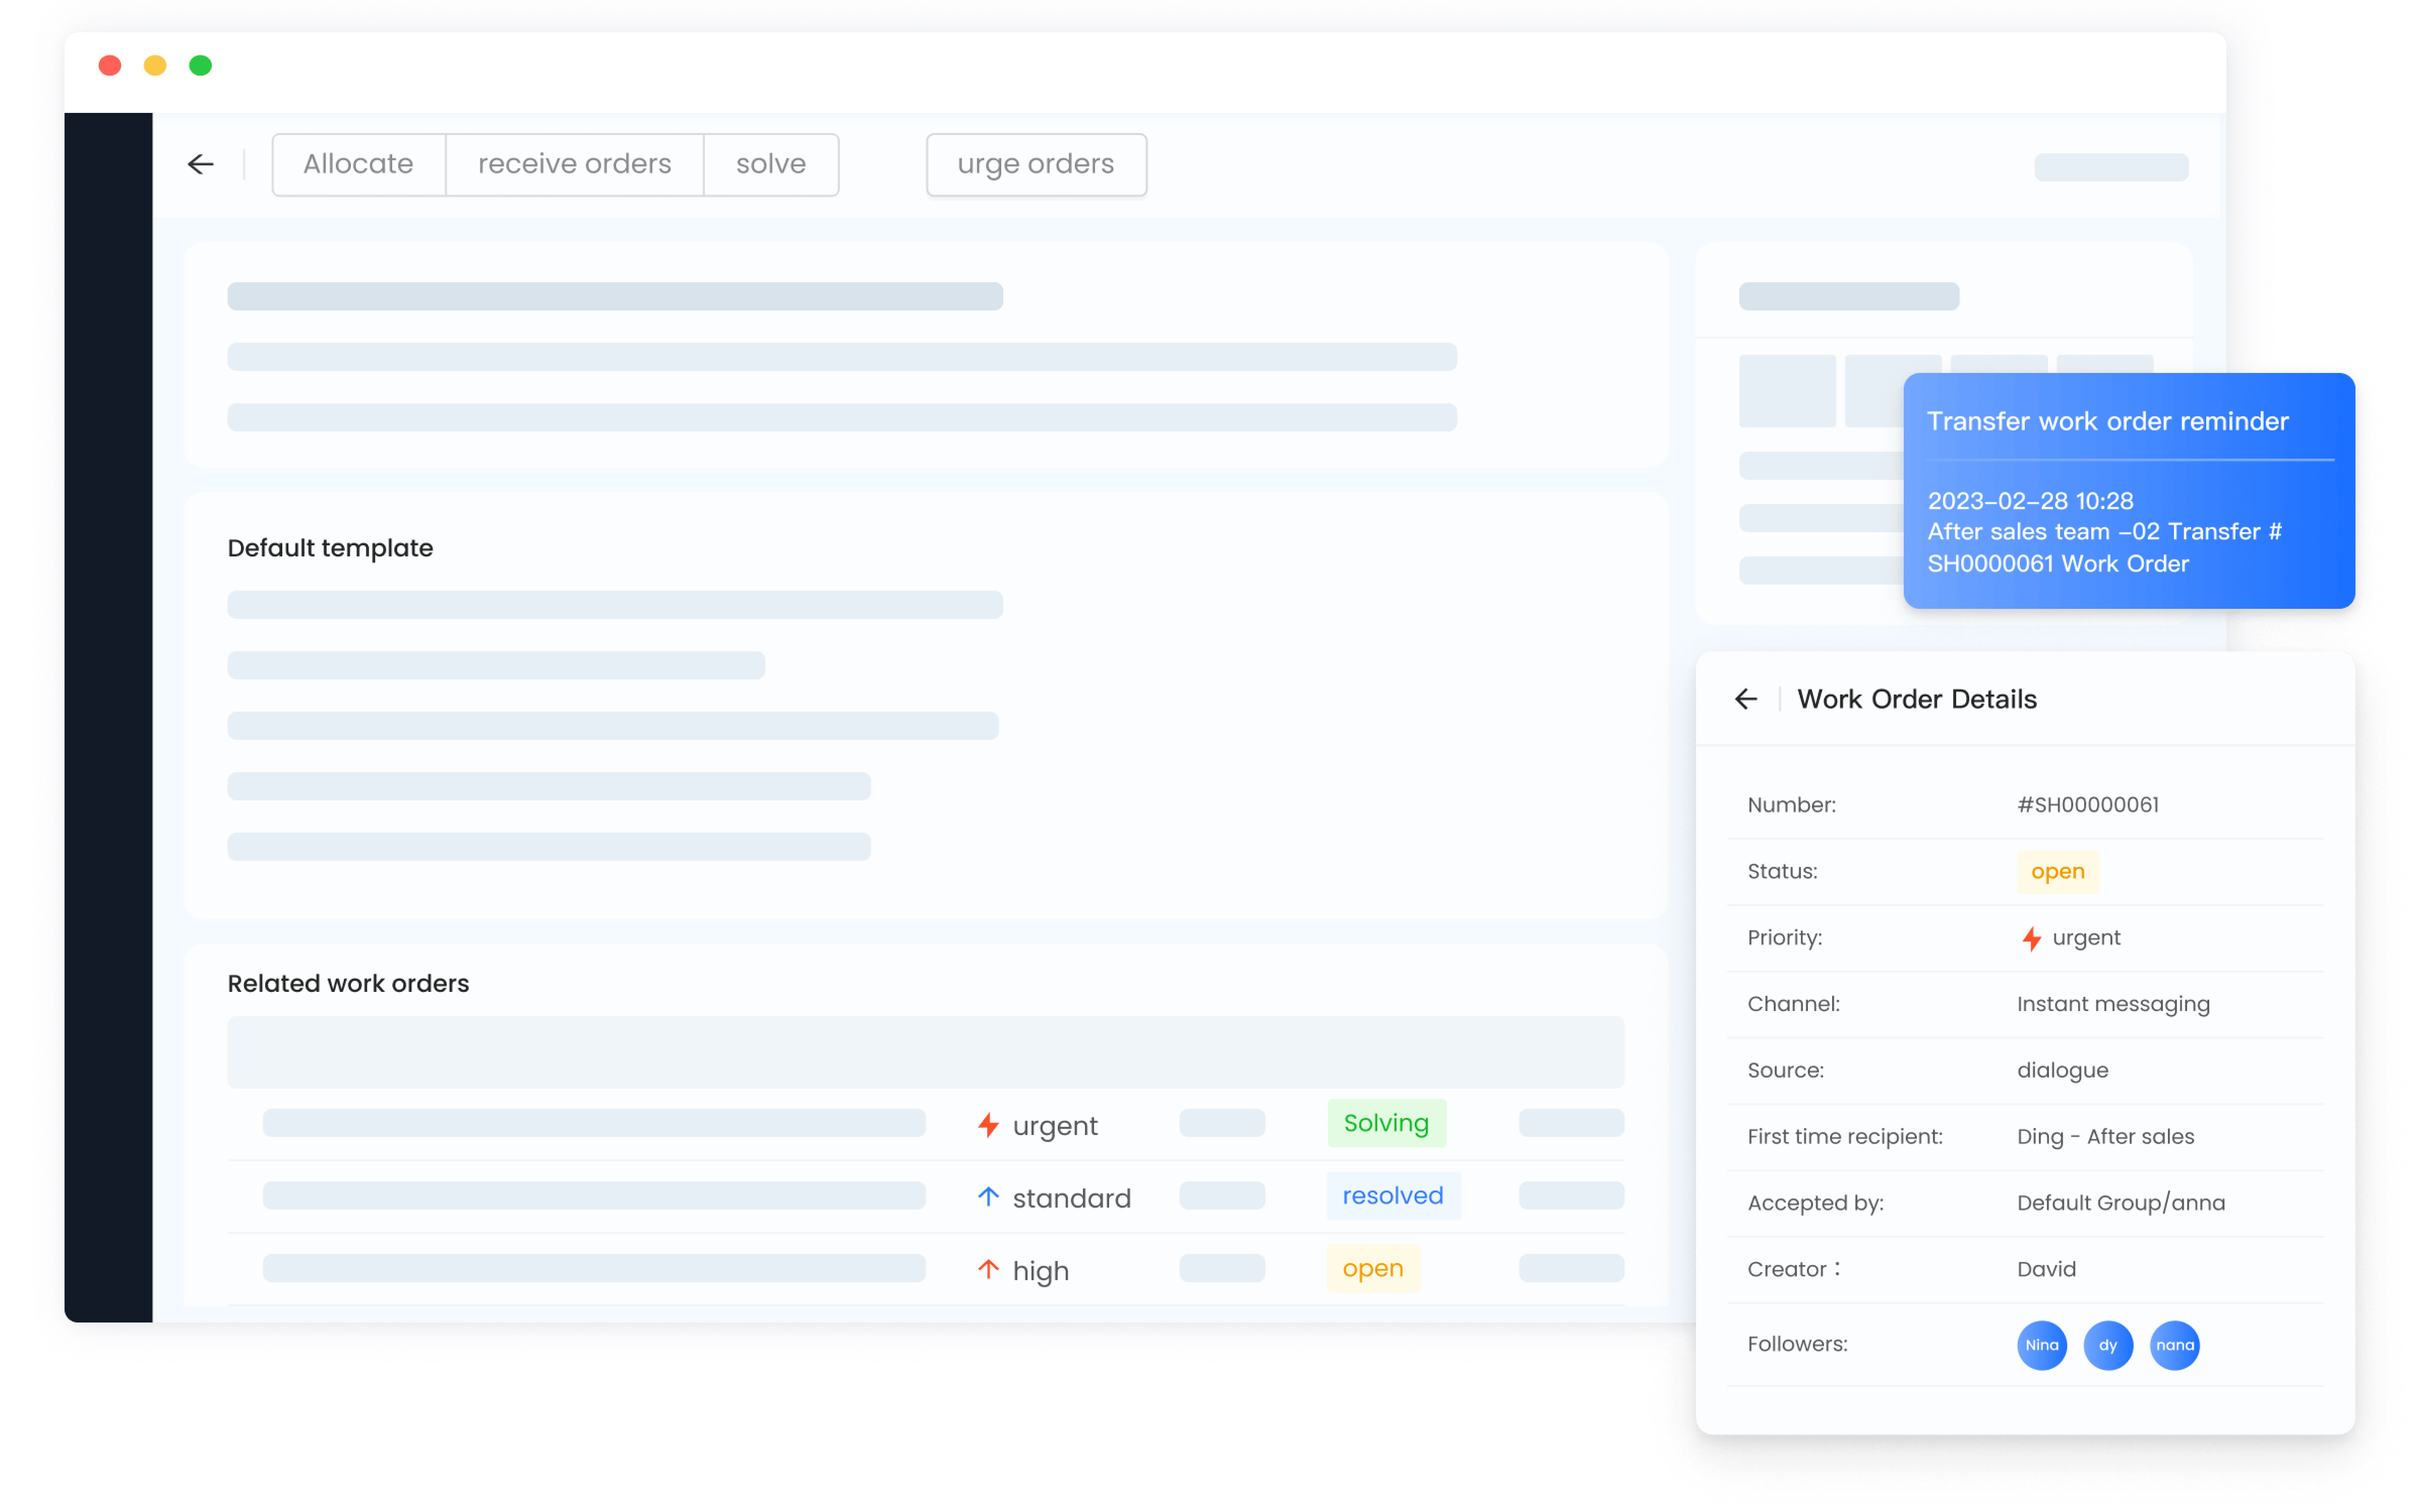Click the blue standard priority arrow icon
The height and width of the screenshot is (1512, 2420).
click(x=988, y=1197)
